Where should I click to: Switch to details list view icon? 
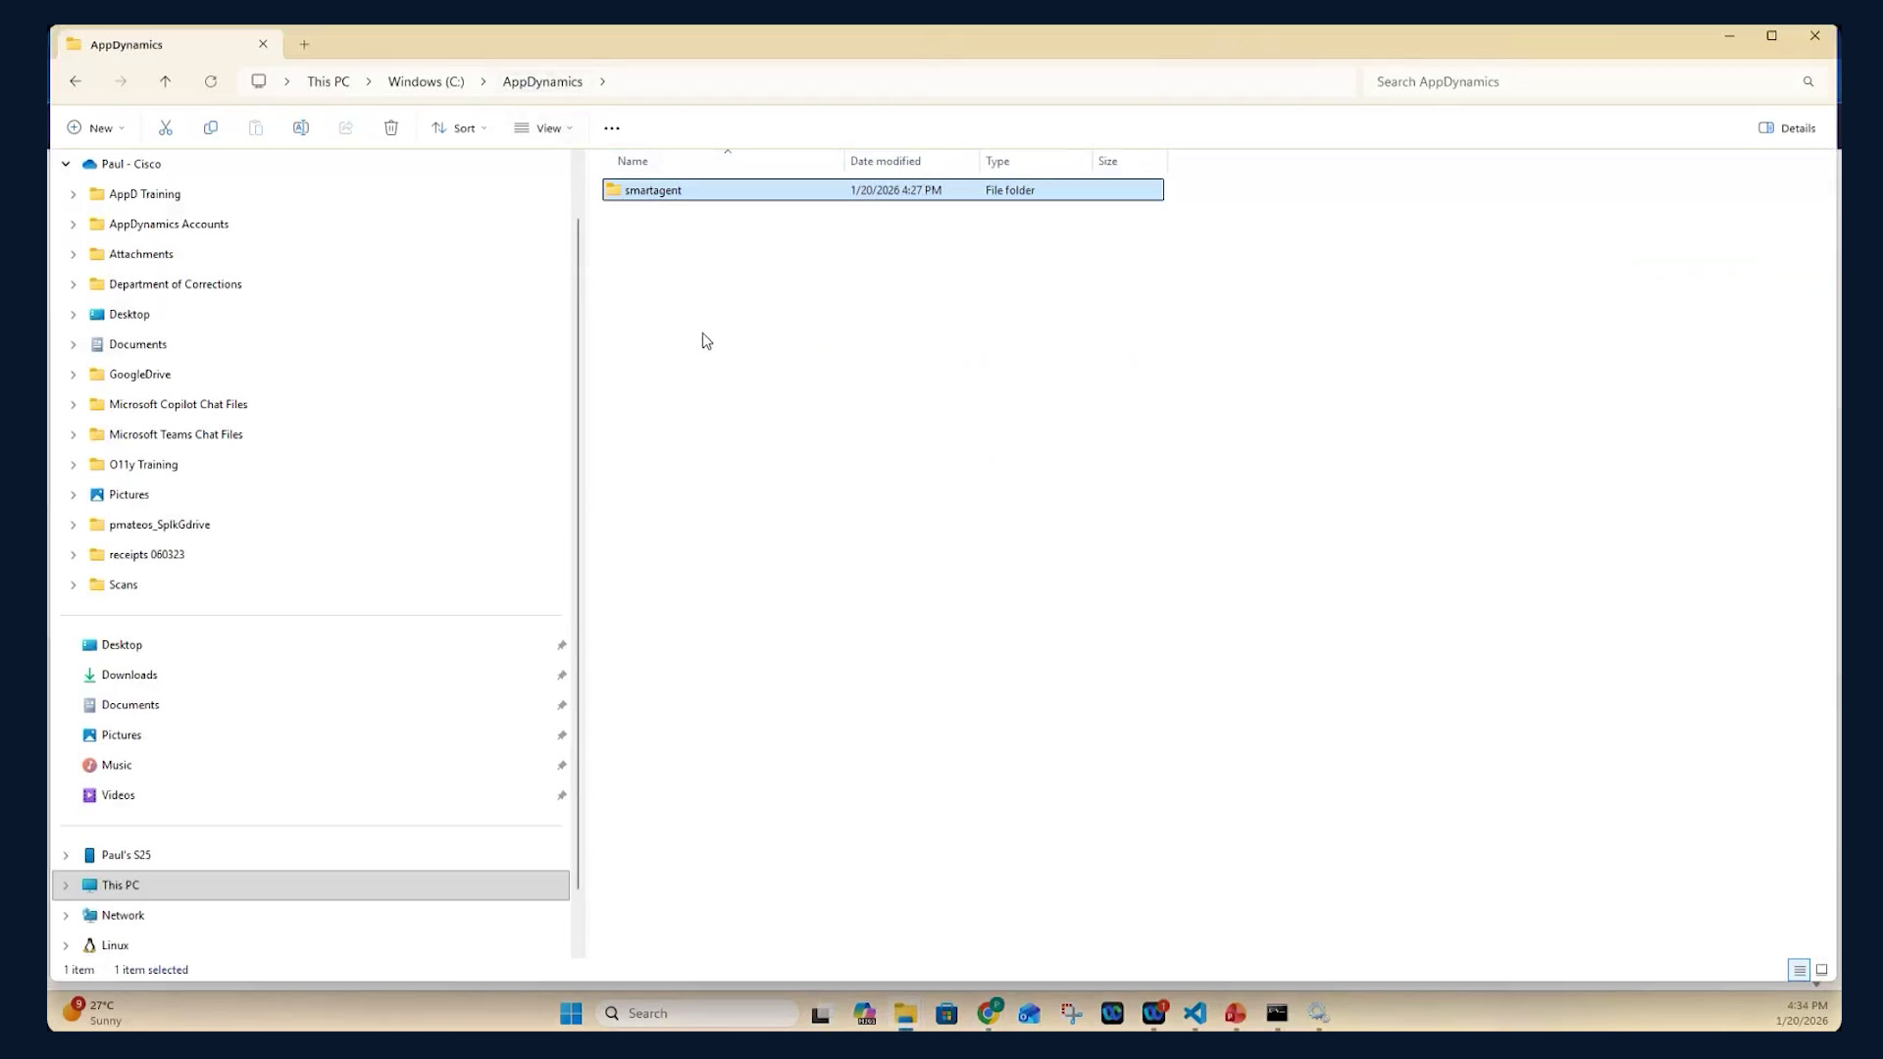point(1799,970)
